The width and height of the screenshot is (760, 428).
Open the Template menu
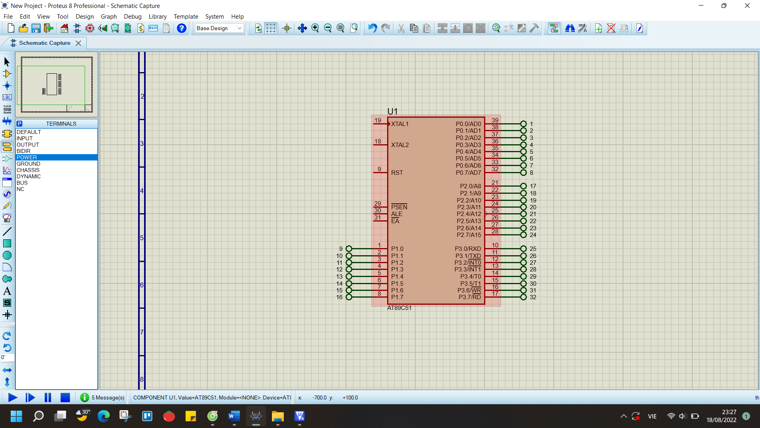(x=186, y=17)
